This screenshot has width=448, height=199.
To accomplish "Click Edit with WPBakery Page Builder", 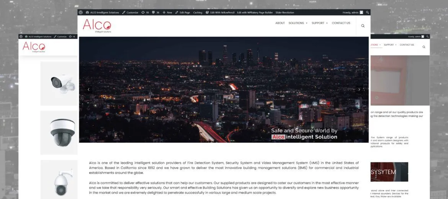I will (x=255, y=12).
